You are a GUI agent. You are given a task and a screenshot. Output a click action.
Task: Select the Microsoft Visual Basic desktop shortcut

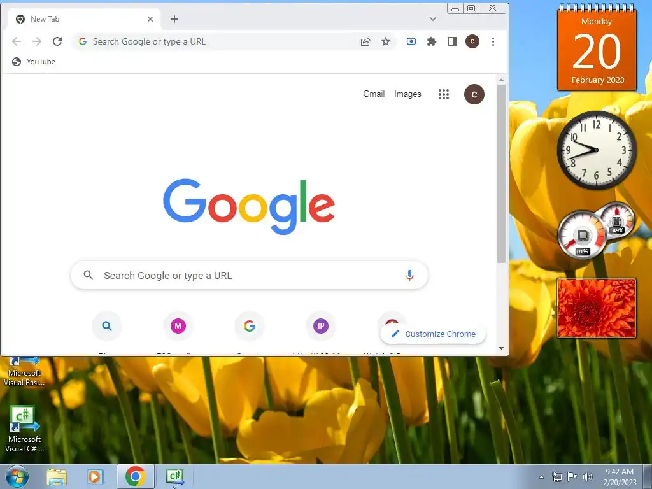24,371
